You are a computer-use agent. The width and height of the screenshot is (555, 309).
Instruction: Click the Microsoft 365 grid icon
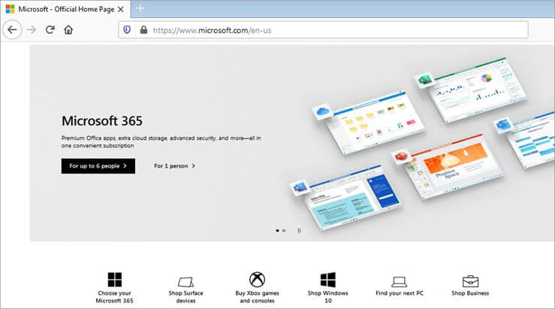114,280
